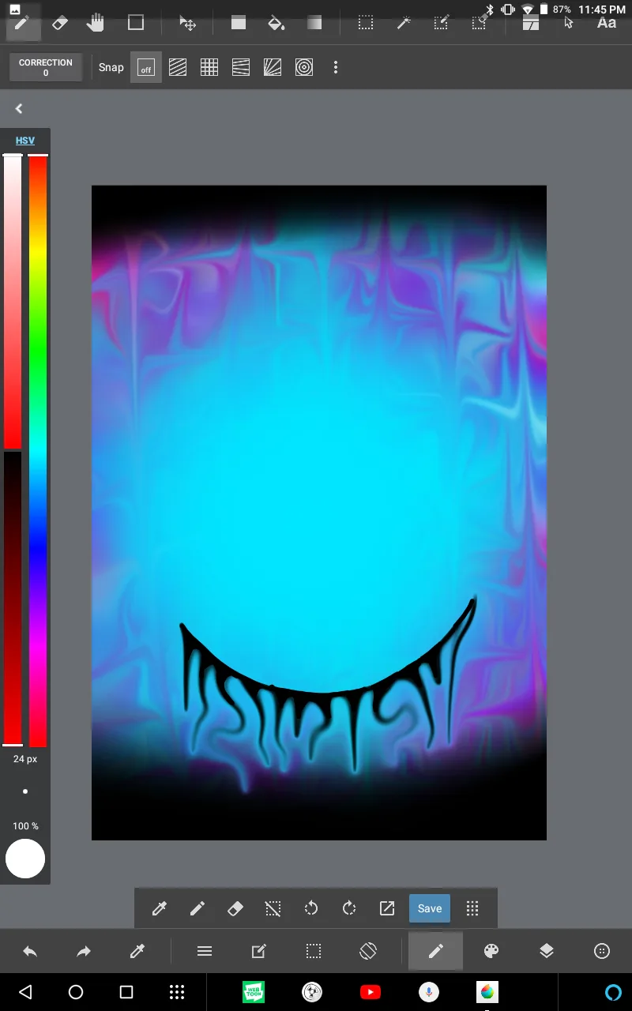
Task: Choose eraser in floating shortcut bar
Action: tap(235, 909)
